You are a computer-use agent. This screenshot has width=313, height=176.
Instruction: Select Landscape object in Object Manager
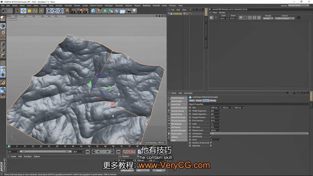click(177, 13)
